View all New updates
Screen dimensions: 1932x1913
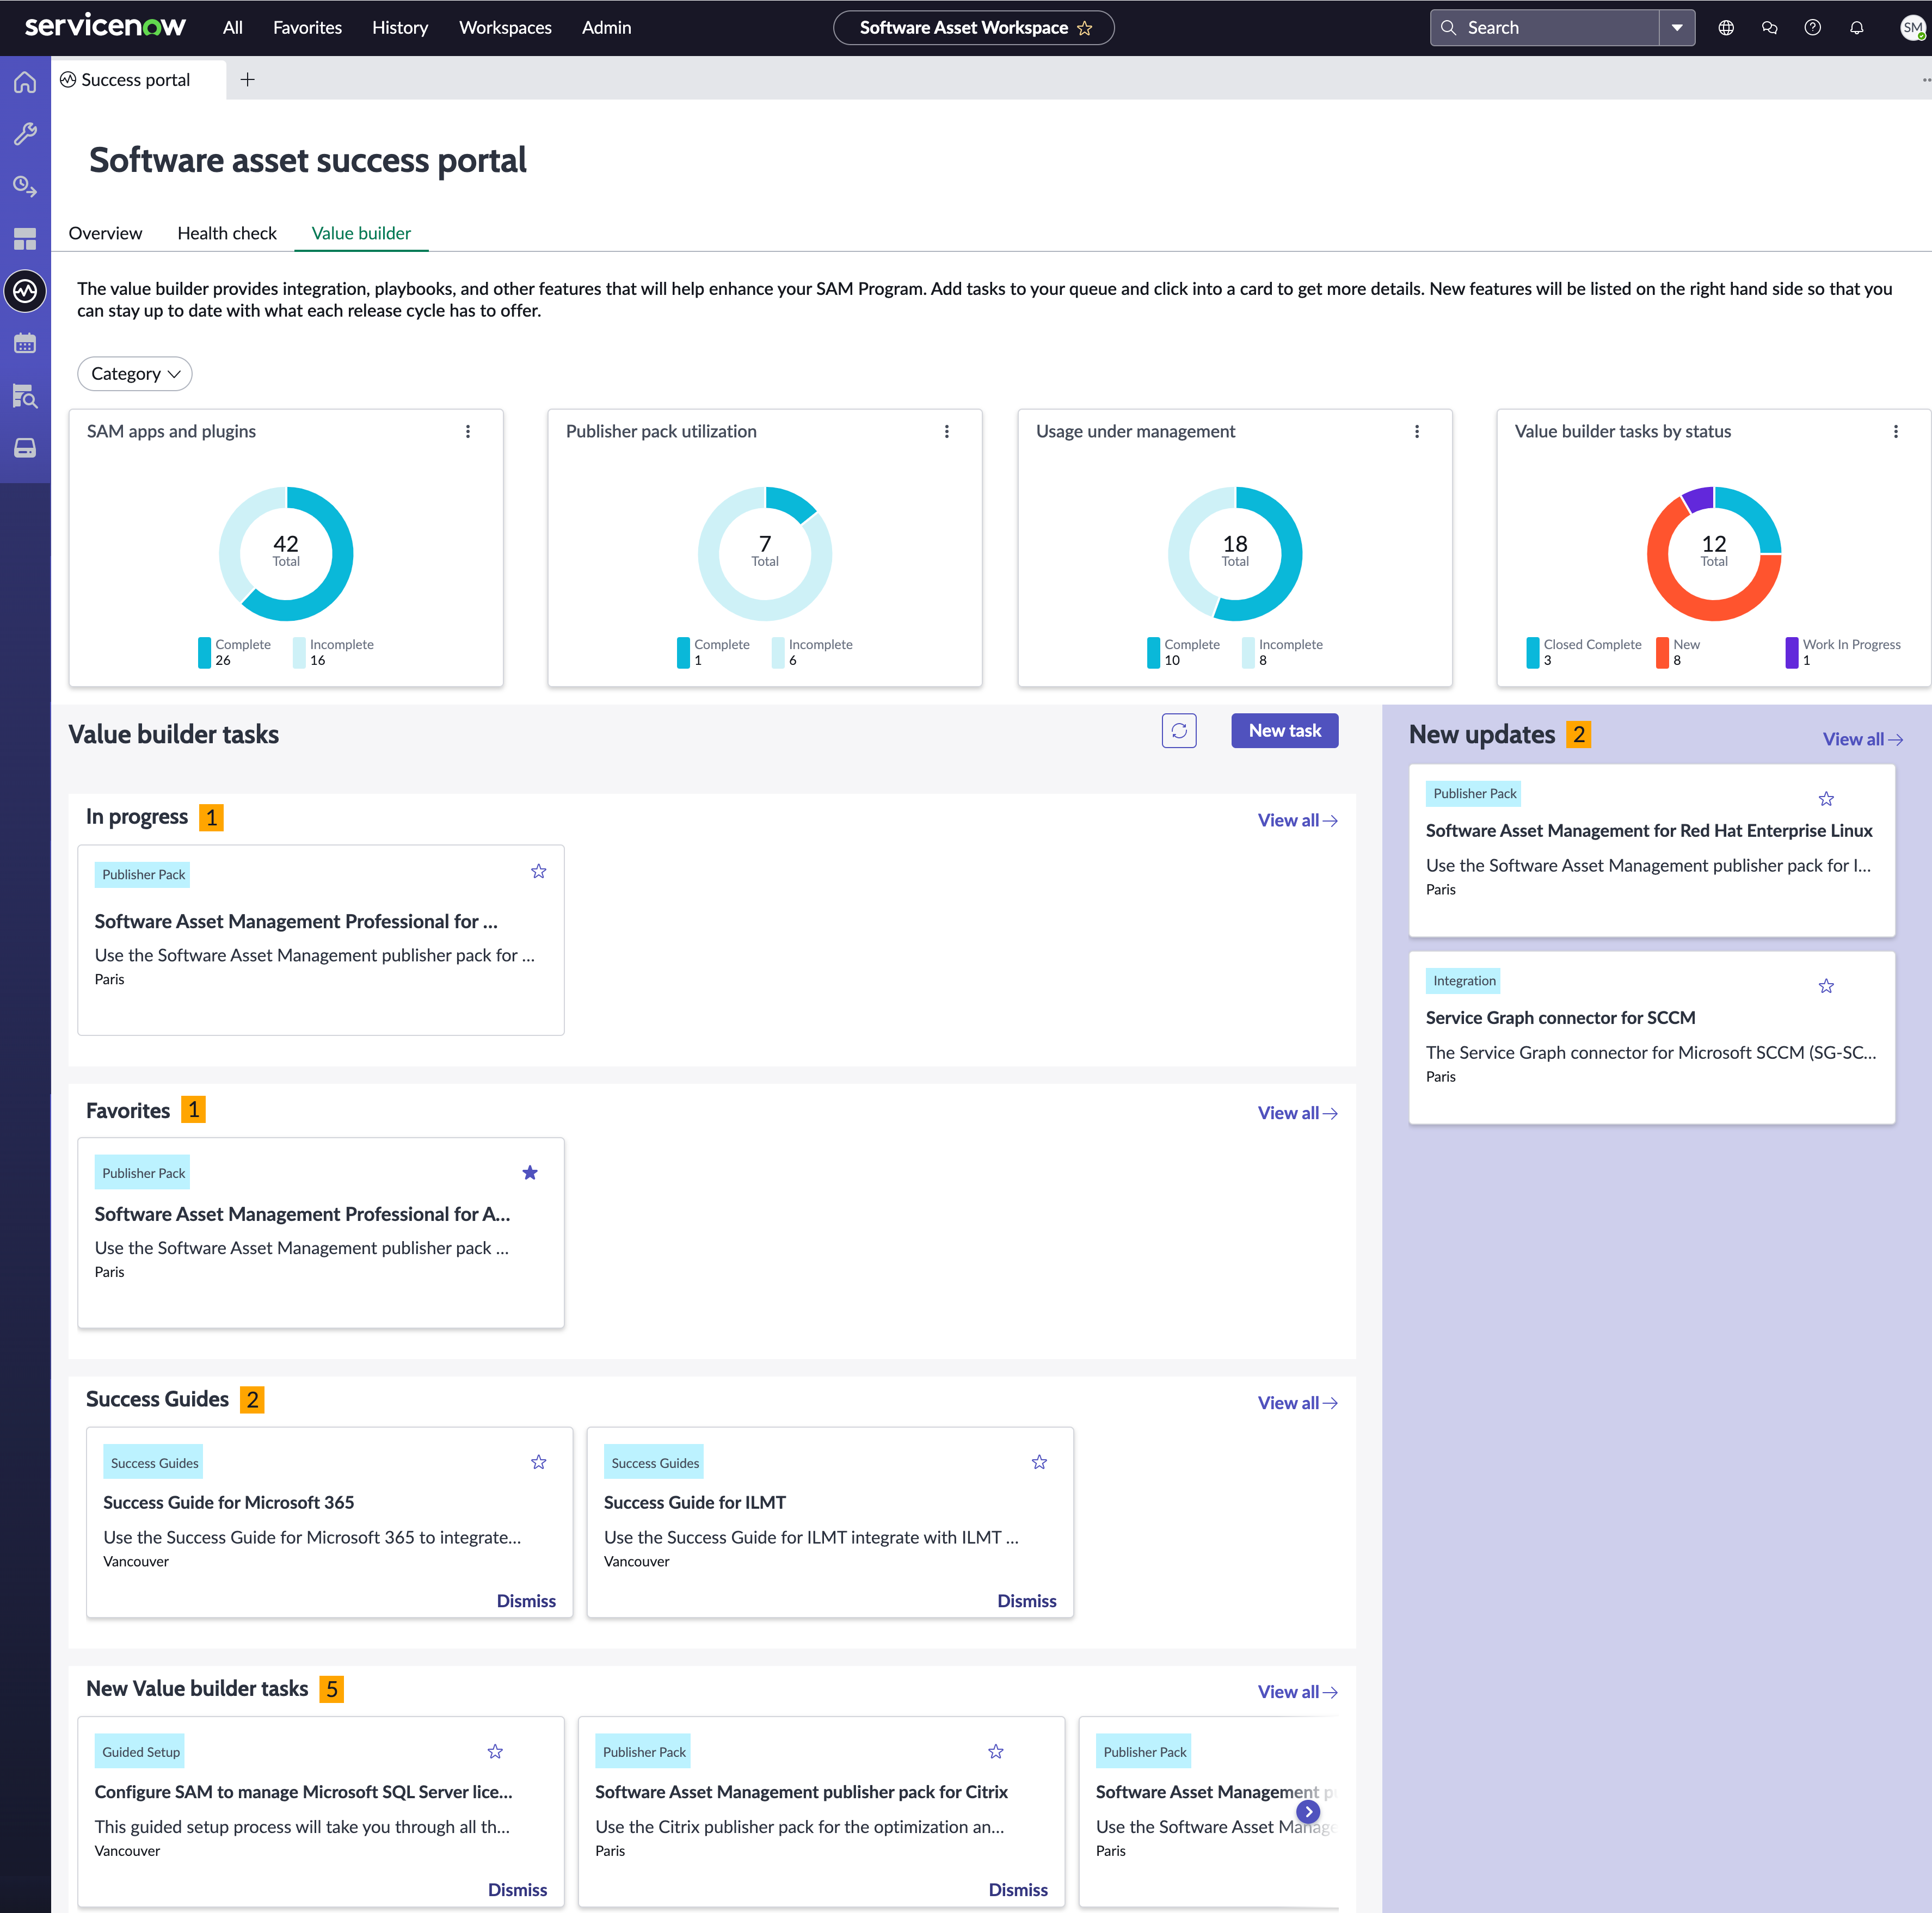1862,739
